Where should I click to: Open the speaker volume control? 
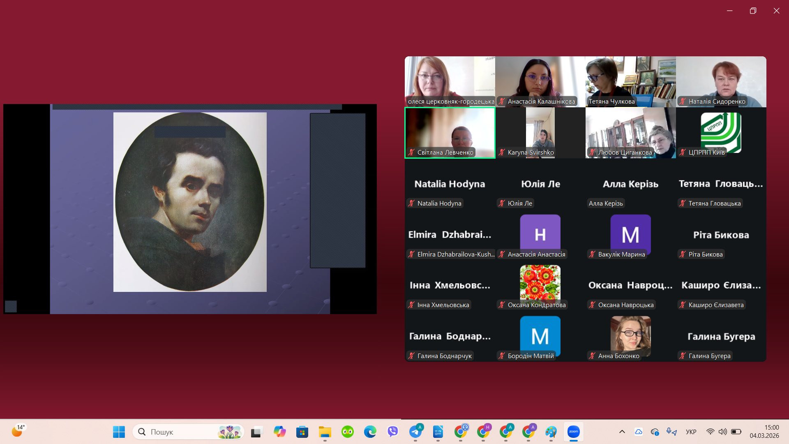(x=722, y=432)
